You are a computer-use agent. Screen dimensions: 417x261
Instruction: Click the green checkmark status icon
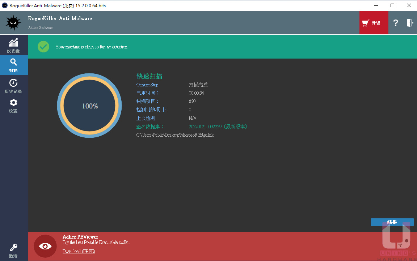pyautogui.click(x=43, y=47)
